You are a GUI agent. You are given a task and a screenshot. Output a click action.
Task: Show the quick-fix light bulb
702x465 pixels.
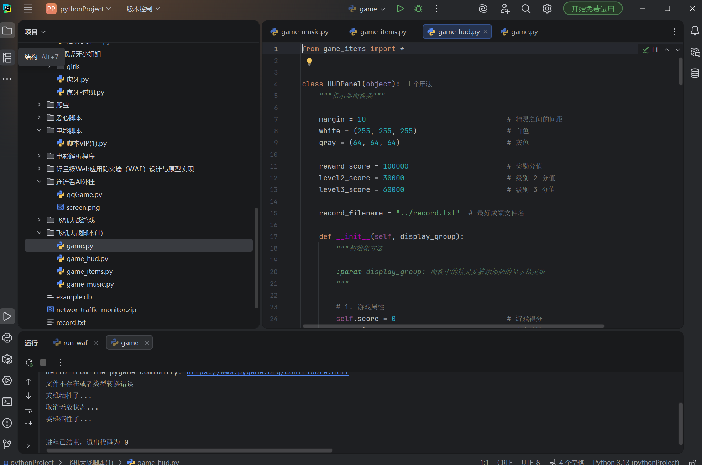point(309,62)
